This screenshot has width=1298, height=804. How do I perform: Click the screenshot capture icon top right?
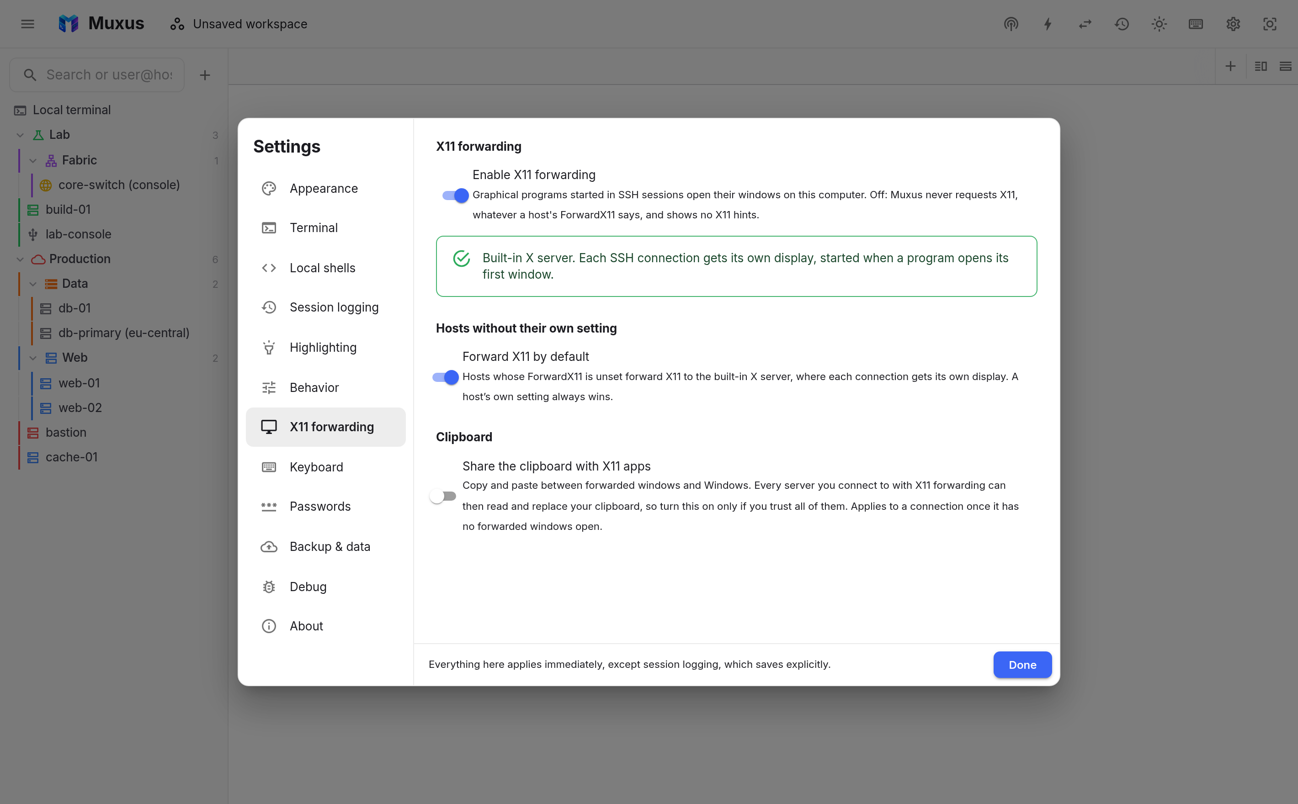(x=1270, y=24)
